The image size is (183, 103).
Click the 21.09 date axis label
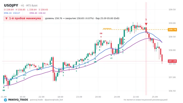(x=3, y=97)
